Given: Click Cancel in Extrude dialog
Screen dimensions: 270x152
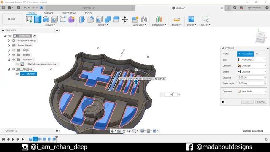Looking at the screenshot, I should click(x=261, y=102).
